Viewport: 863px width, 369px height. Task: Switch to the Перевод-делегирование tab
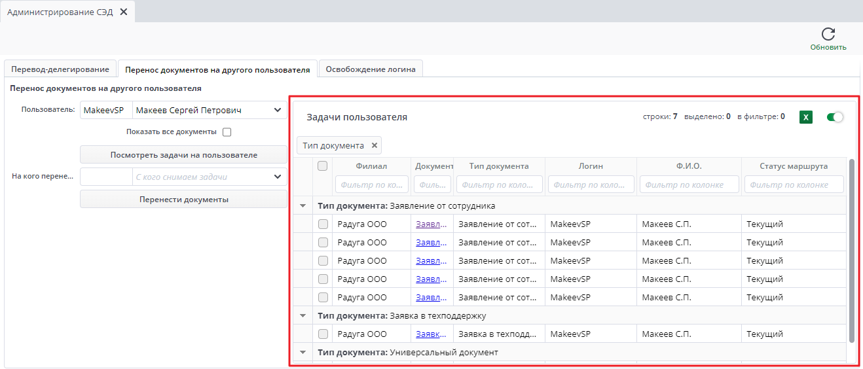click(60, 69)
